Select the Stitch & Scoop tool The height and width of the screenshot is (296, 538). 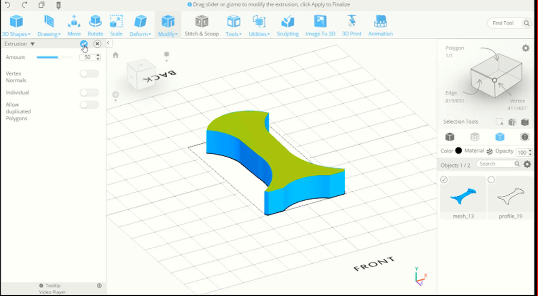pyautogui.click(x=202, y=26)
